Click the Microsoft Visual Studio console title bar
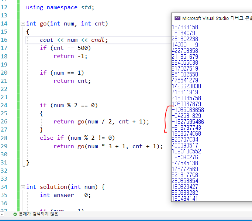252x221 pixels. (x=212, y=18)
